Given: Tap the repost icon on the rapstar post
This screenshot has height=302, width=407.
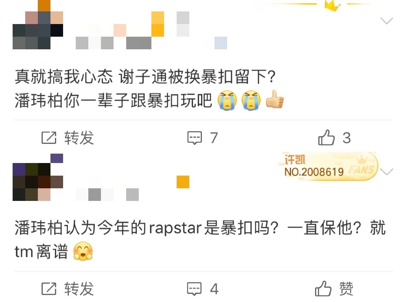Looking at the screenshot, I should (x=49, y=289).
